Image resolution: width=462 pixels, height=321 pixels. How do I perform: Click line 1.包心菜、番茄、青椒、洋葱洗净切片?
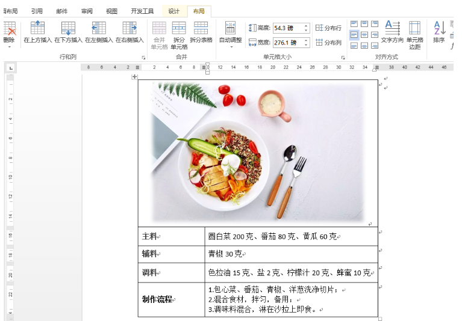[x=273, y=290]
